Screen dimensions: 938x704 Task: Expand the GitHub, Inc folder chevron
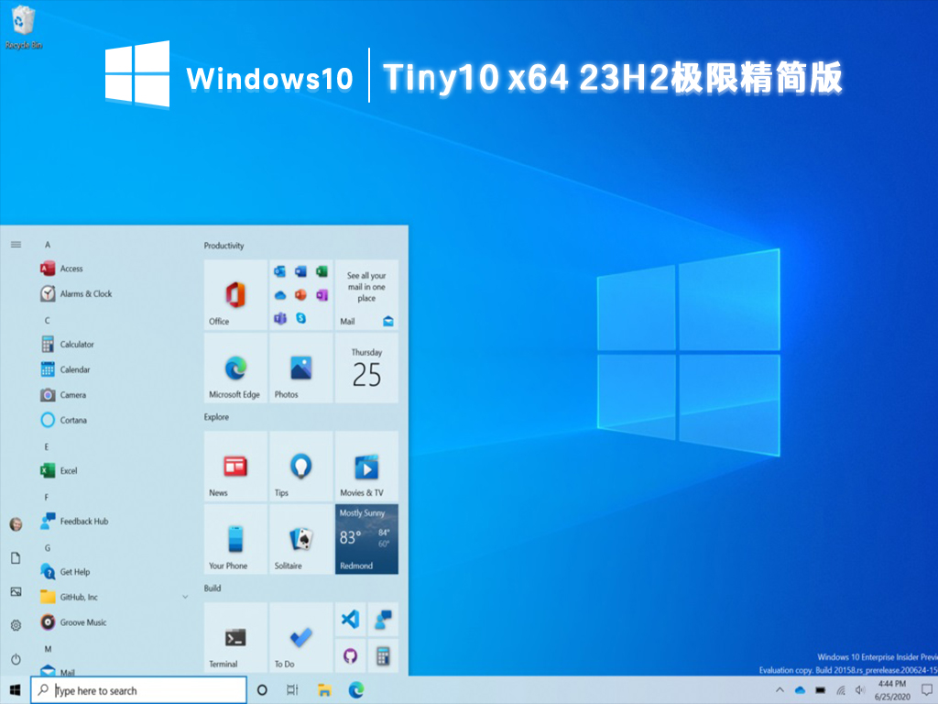186,596
